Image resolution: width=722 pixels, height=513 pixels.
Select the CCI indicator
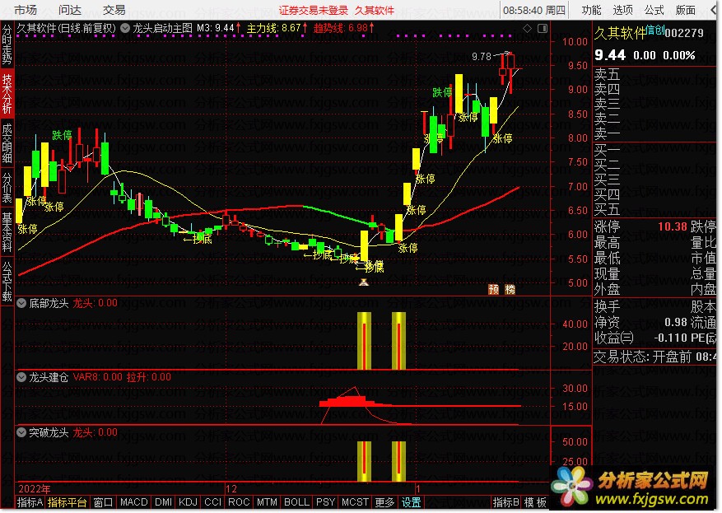(x=212, y=502)
